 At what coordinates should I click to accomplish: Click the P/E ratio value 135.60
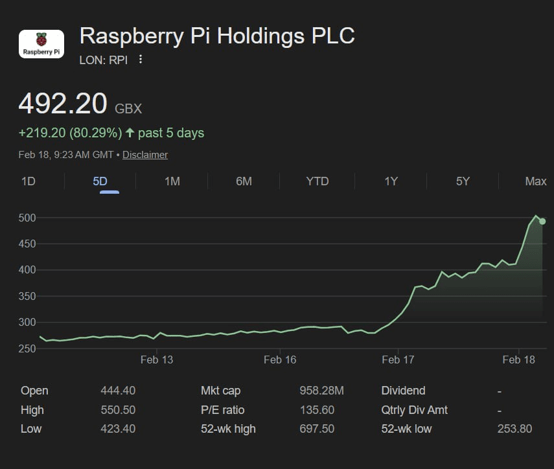tap(317, 410)
